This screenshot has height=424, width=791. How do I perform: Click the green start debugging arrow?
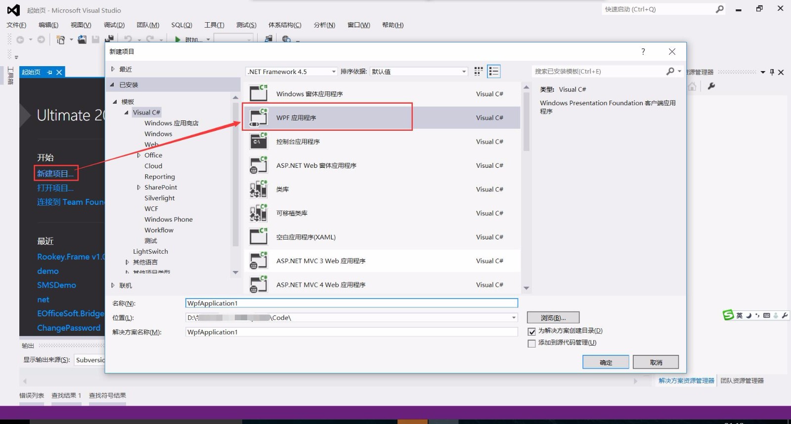[177, 39]
